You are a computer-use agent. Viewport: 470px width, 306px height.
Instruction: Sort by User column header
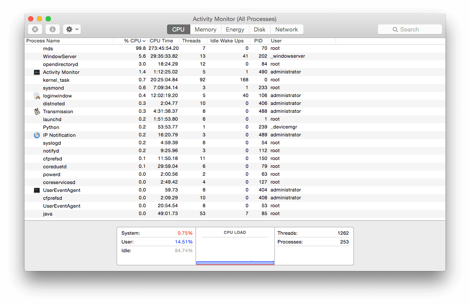(x=302, y=41)
